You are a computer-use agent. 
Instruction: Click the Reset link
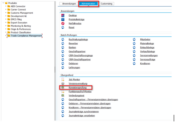(x=72, y=27)
